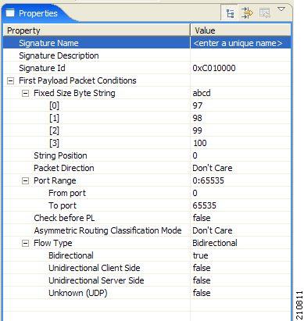Open Asymmetric Routing 'Don't Care' value

pos(213,230)
